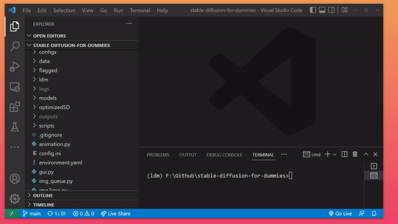Launch a new terminal with plus icon
The height and width of the screenshot is (224, 398).
point(328,154)
